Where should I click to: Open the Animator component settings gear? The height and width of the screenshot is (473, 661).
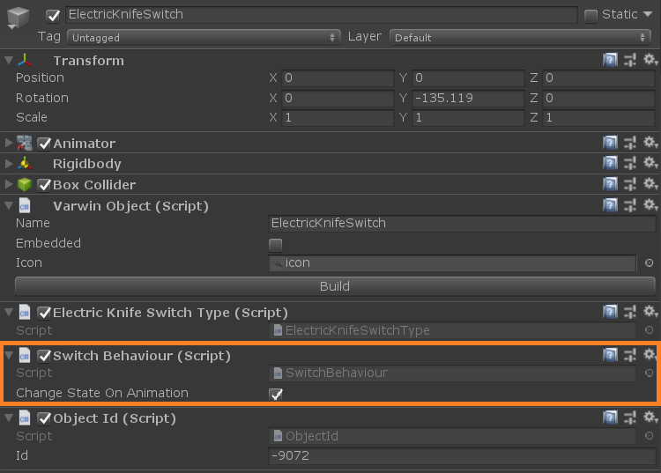pos(650,143)
